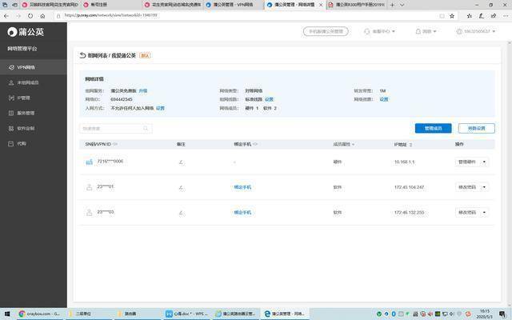The width and height of the screenshot is (512, 320).
Task: Open the Chrome oraybox.com taskbar item
Action: 39,314
